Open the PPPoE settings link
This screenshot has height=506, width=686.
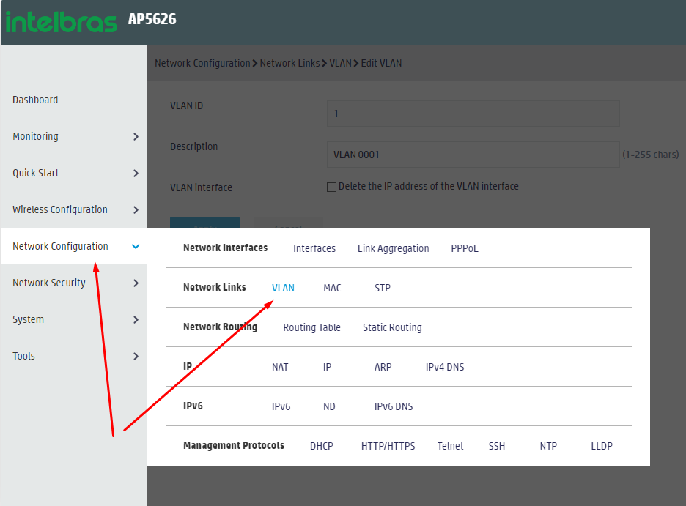pyautogui.click(x=465, y=249)
